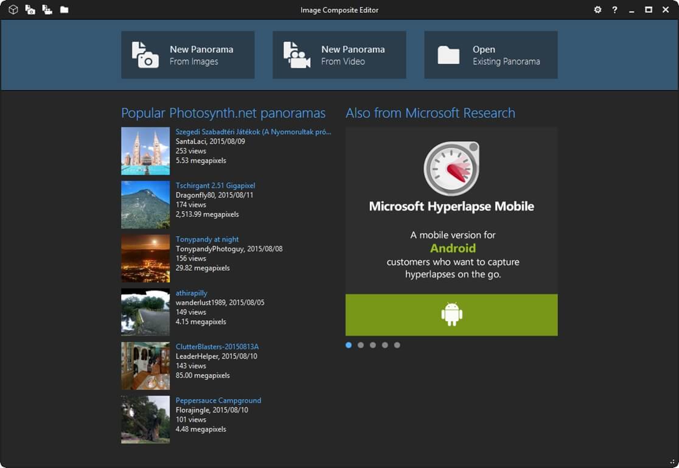Click the athirapilly panorama thumbnail
Viewport: 679px width, 468px height.
click(x=145, y=312)
